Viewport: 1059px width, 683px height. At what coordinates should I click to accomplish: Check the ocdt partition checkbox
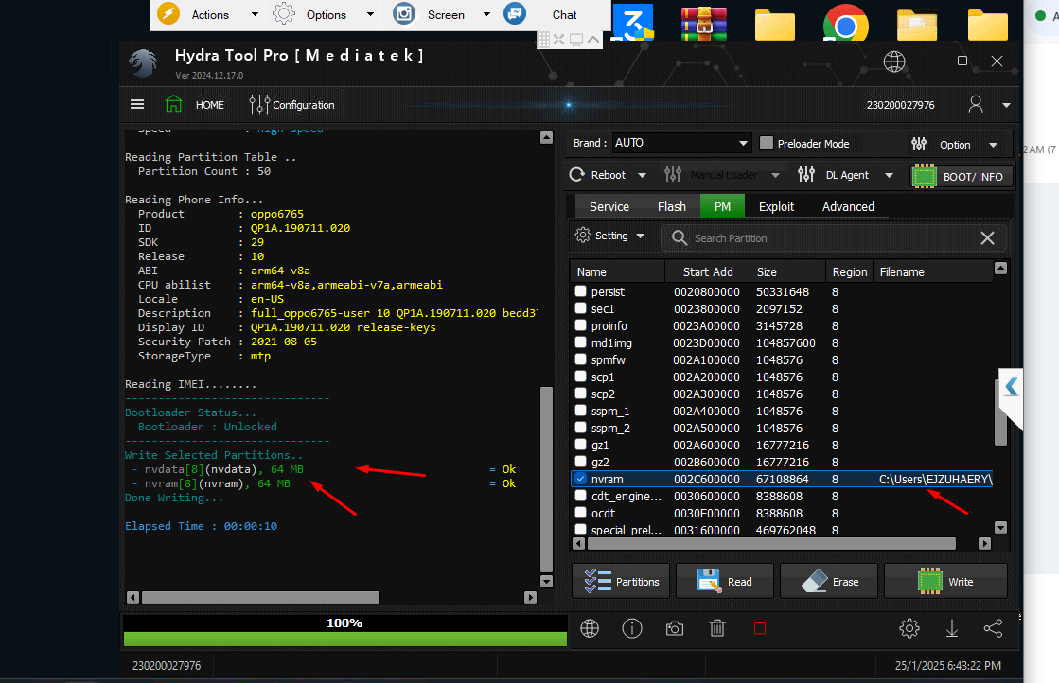click(580, 513)
